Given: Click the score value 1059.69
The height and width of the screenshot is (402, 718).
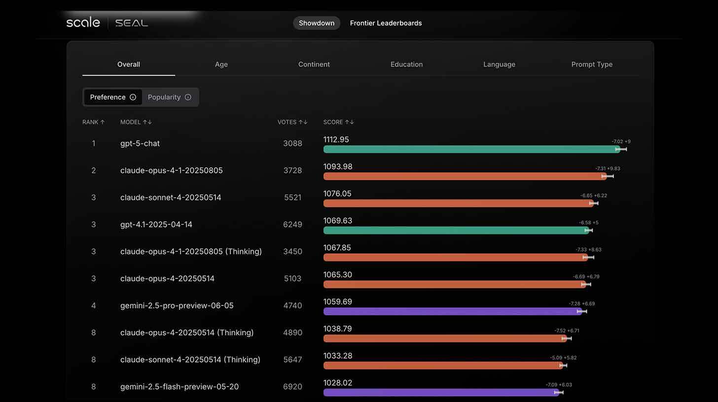Looking at the screenshot, I should pos(338,302).
